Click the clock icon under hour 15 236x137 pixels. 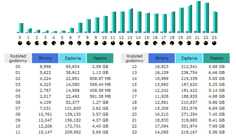[147, 43]
